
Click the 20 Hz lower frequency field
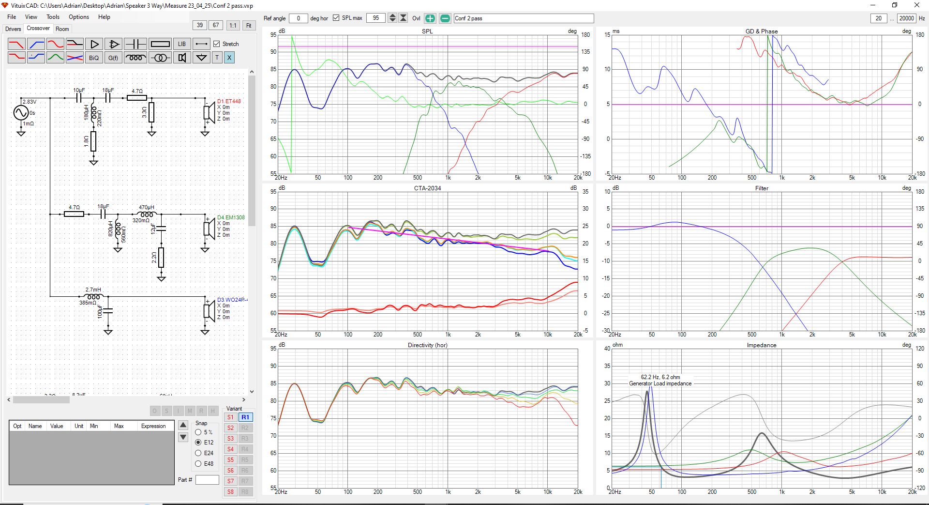pos(879,18)
